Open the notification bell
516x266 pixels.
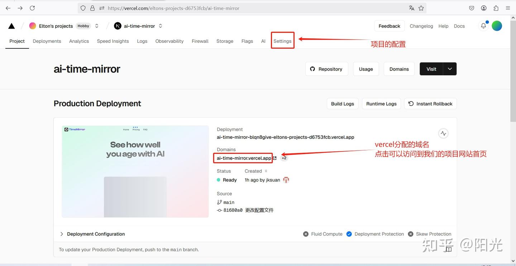(483, 25)
